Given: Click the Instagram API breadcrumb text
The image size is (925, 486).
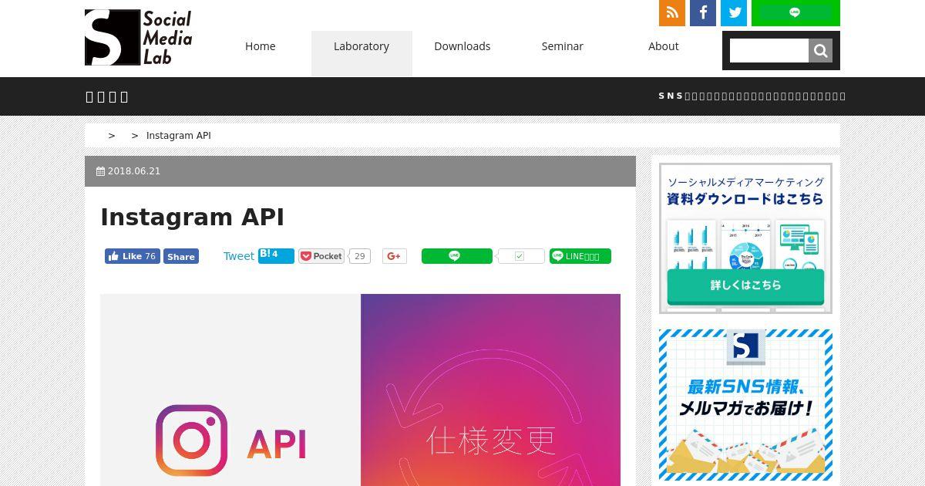Looking at the screenshot, I should pyautogui.click(x=179, y=136).
